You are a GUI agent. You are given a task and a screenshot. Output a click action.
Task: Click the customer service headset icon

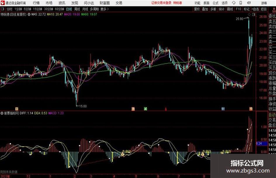pos(234,3)
